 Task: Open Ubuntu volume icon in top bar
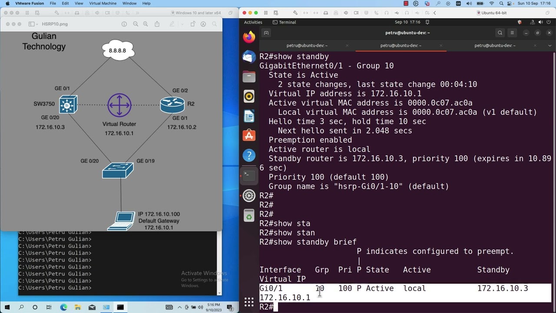click(540, 22)
